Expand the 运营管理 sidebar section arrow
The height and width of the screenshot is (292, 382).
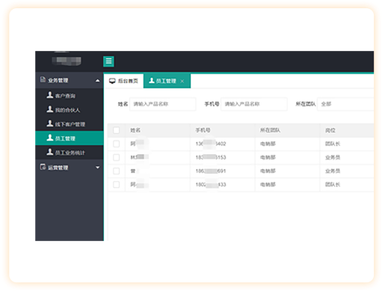pyautogui.click(x=98, y=168)
